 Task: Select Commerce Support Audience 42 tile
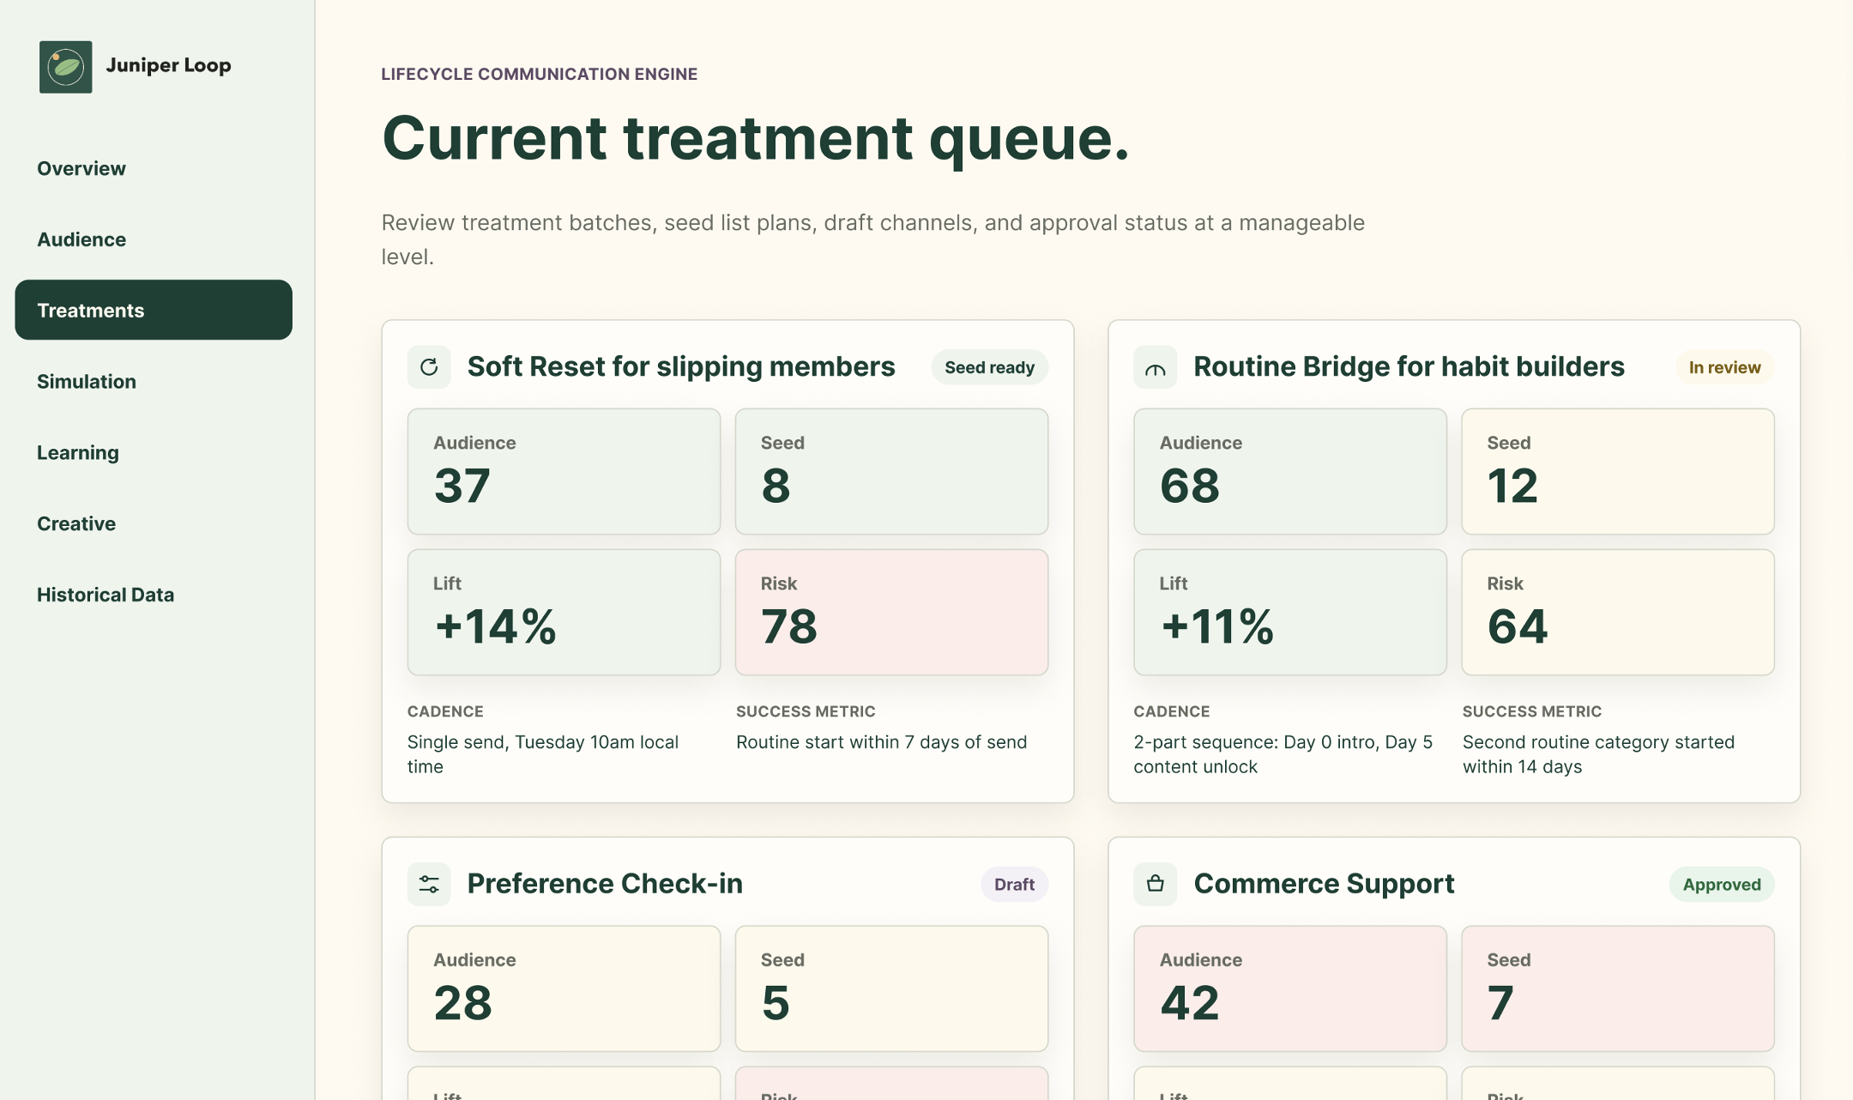[1290, 988]
